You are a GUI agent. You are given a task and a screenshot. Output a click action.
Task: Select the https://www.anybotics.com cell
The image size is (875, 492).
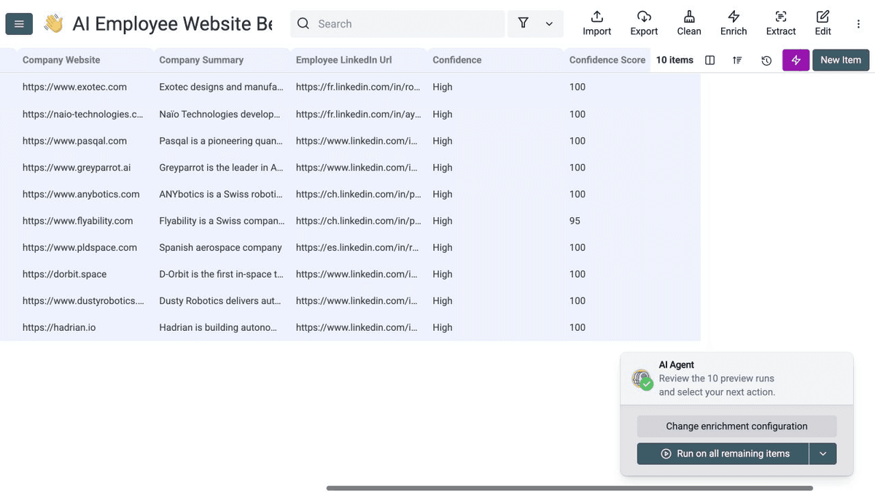(x=81, y=194)
